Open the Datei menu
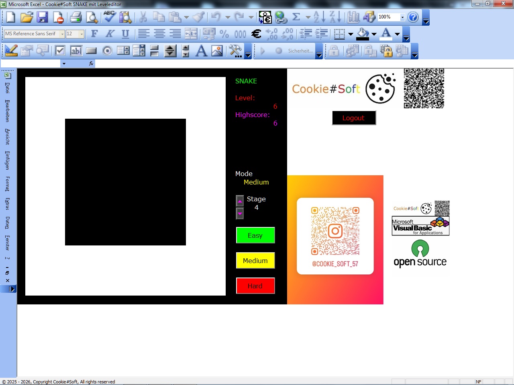The height and width of the screenshot is (385, 514). tap(8, 88)
